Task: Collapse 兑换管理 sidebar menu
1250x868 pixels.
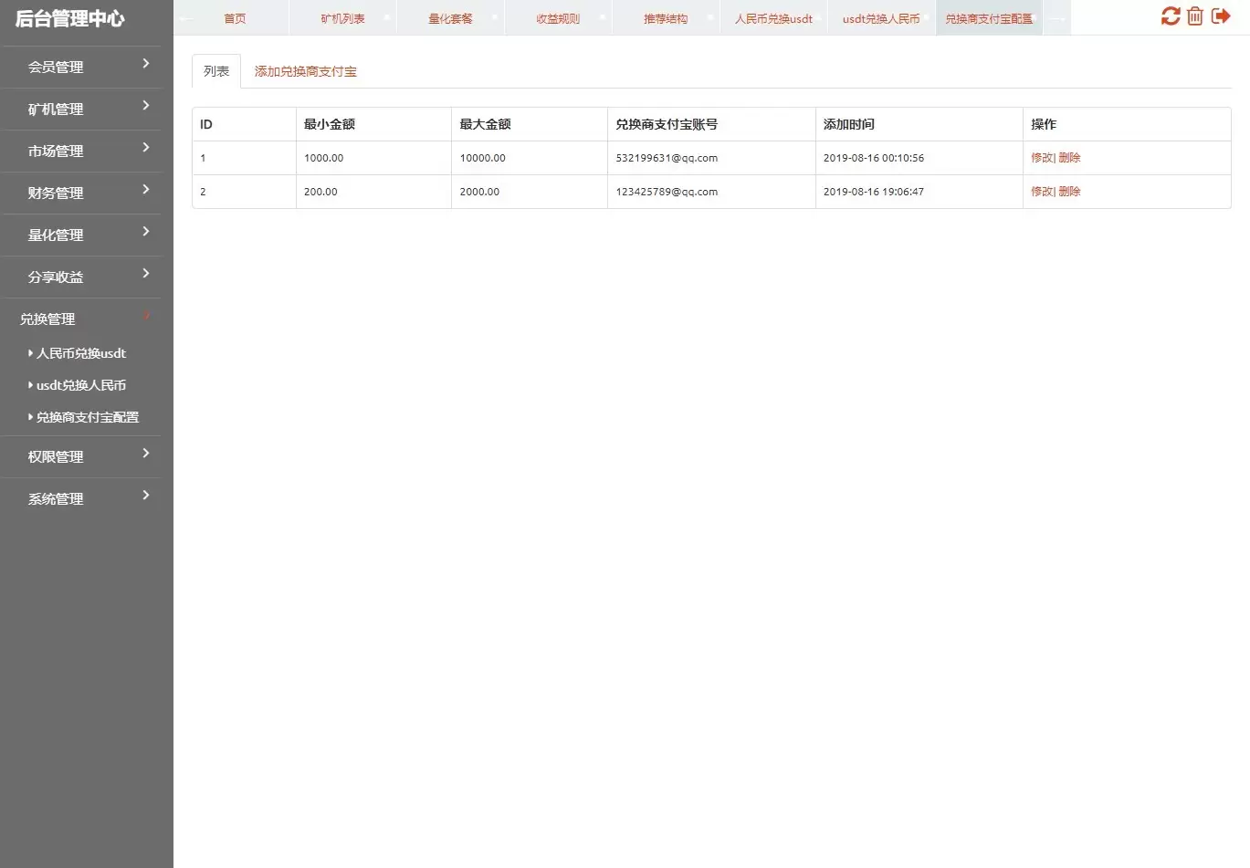Action: tap(81, 319)
